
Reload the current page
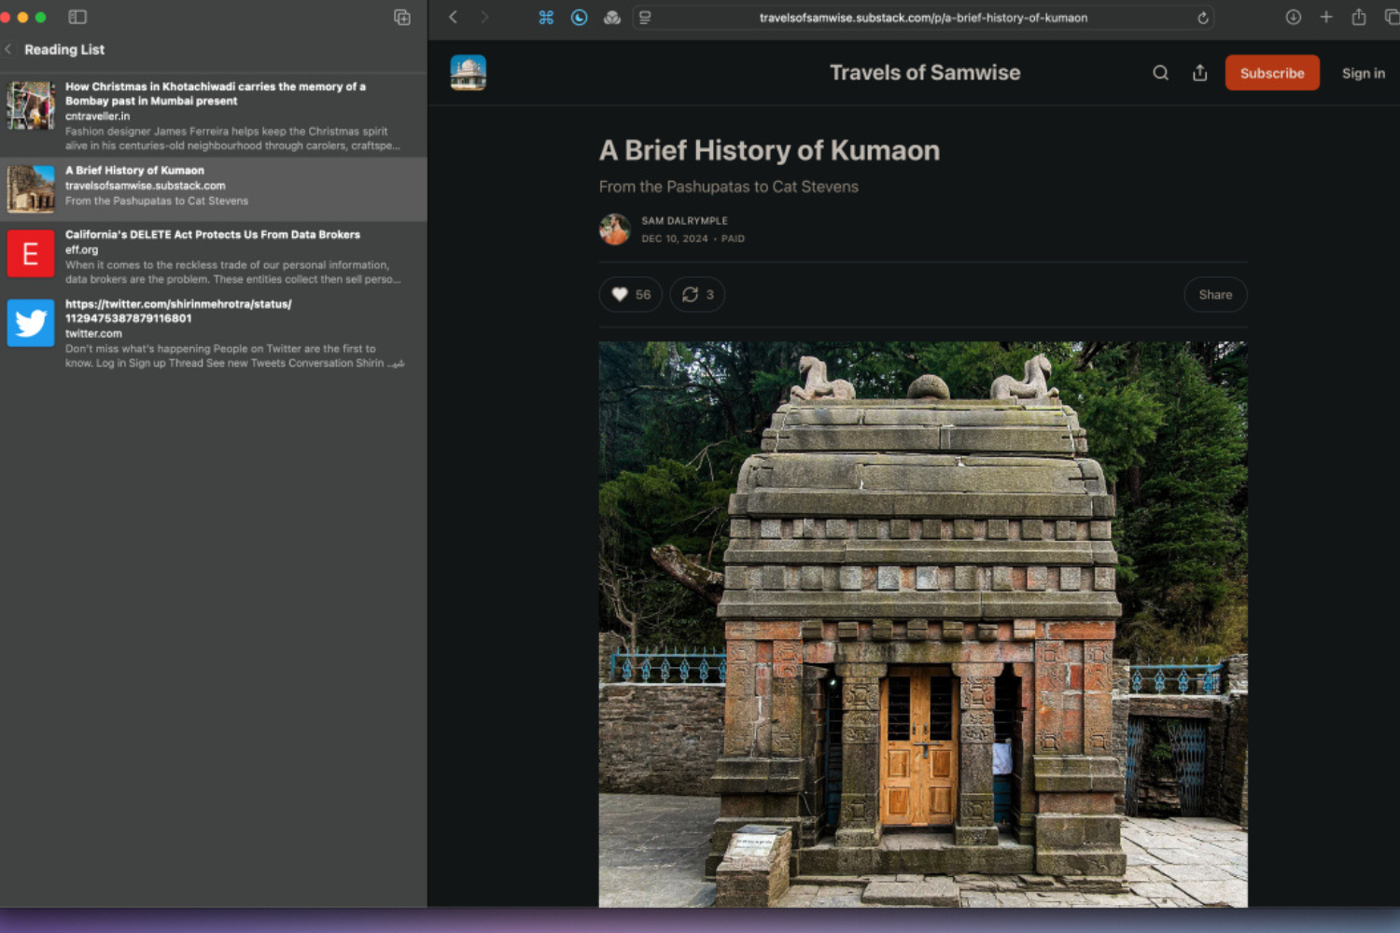tap(1203, 18)
